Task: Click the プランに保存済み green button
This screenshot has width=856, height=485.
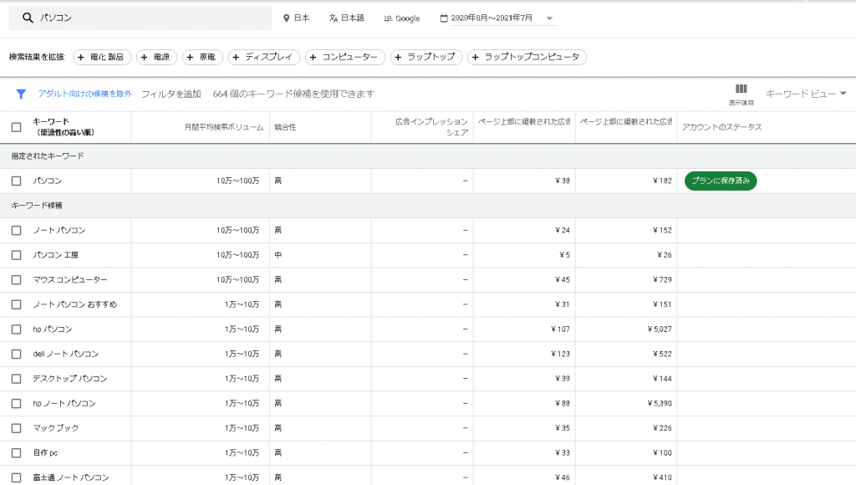Action: pos(721,181)
